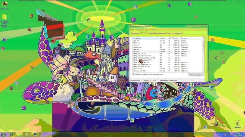Open the Параметры menu
Viewport: 245px width, 137px height.
[140, 30]
